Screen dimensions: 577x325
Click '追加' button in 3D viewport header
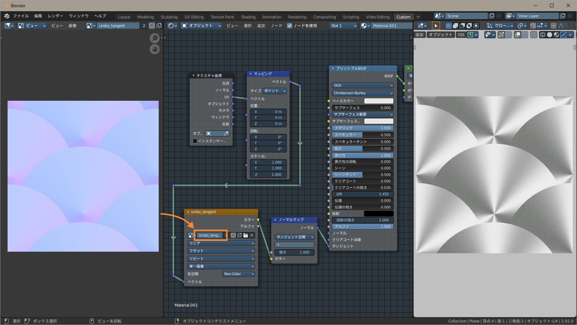(x=419, y=35)
